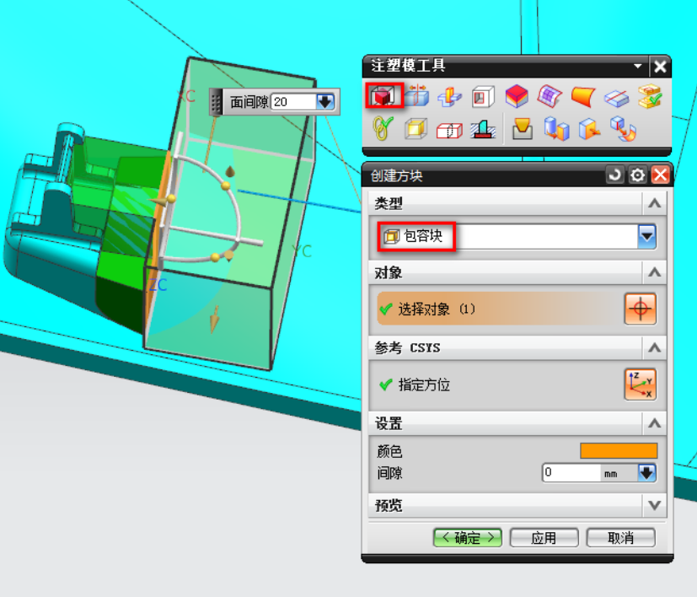Screen dimensions: 697x597
Task: Select the cylinder and block replace tool
Action: click(x=556, y=128)
